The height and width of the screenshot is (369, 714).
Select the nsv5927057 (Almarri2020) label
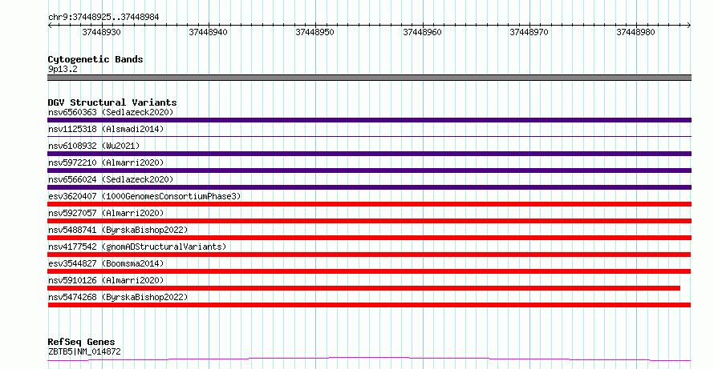(x=106, y=213)
